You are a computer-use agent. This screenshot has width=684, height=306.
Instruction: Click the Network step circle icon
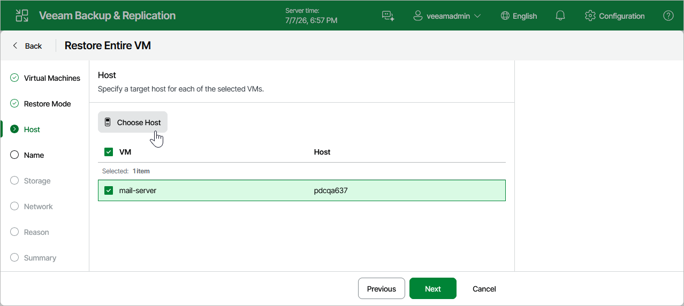[14, 206]
